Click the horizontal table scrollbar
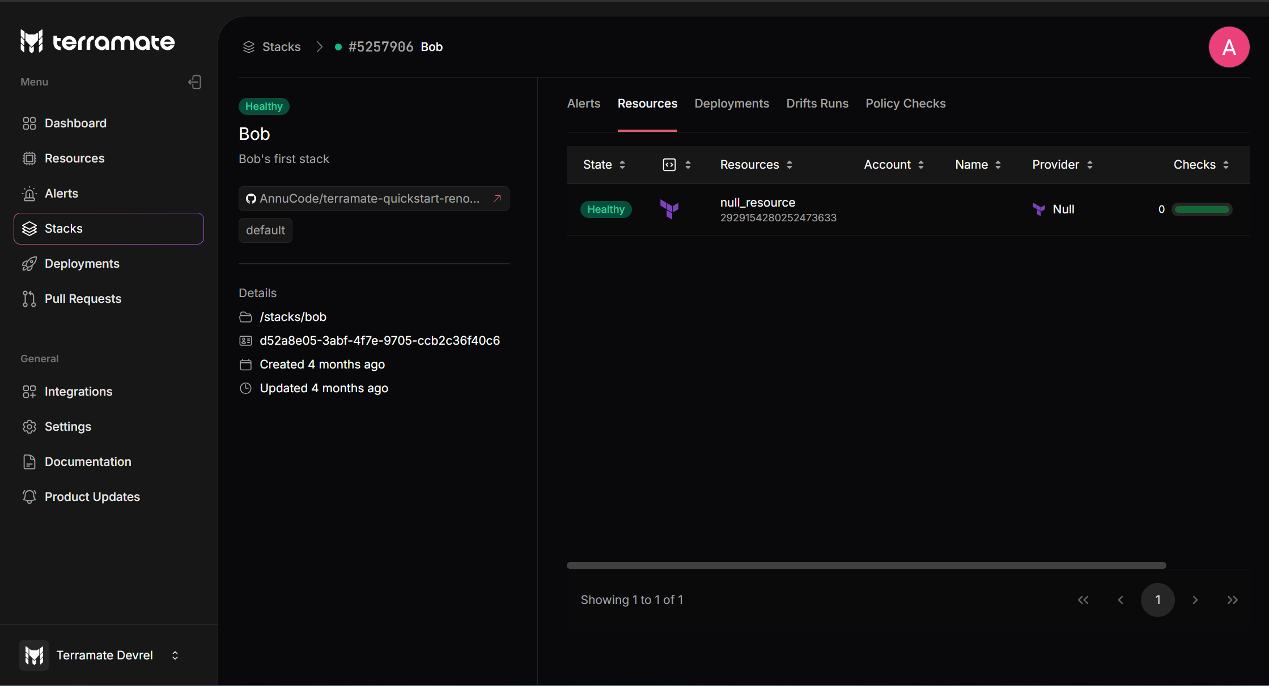Screen dimensions: 1269x686 pyautogui.click(x=866, y=565)
